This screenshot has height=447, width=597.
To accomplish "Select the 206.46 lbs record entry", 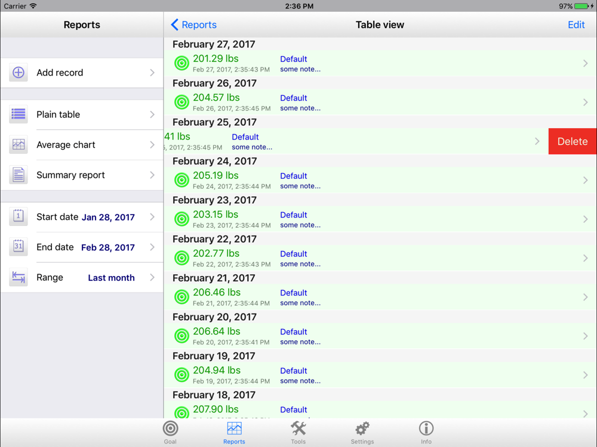I will point(216,293).
